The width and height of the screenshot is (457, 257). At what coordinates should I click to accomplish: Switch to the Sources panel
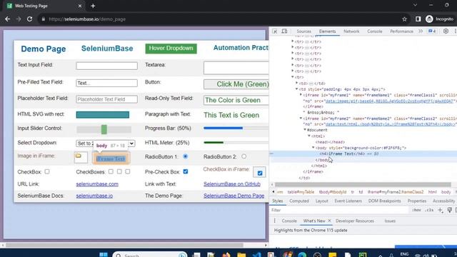pyautogui.click(x=303, y=31)
